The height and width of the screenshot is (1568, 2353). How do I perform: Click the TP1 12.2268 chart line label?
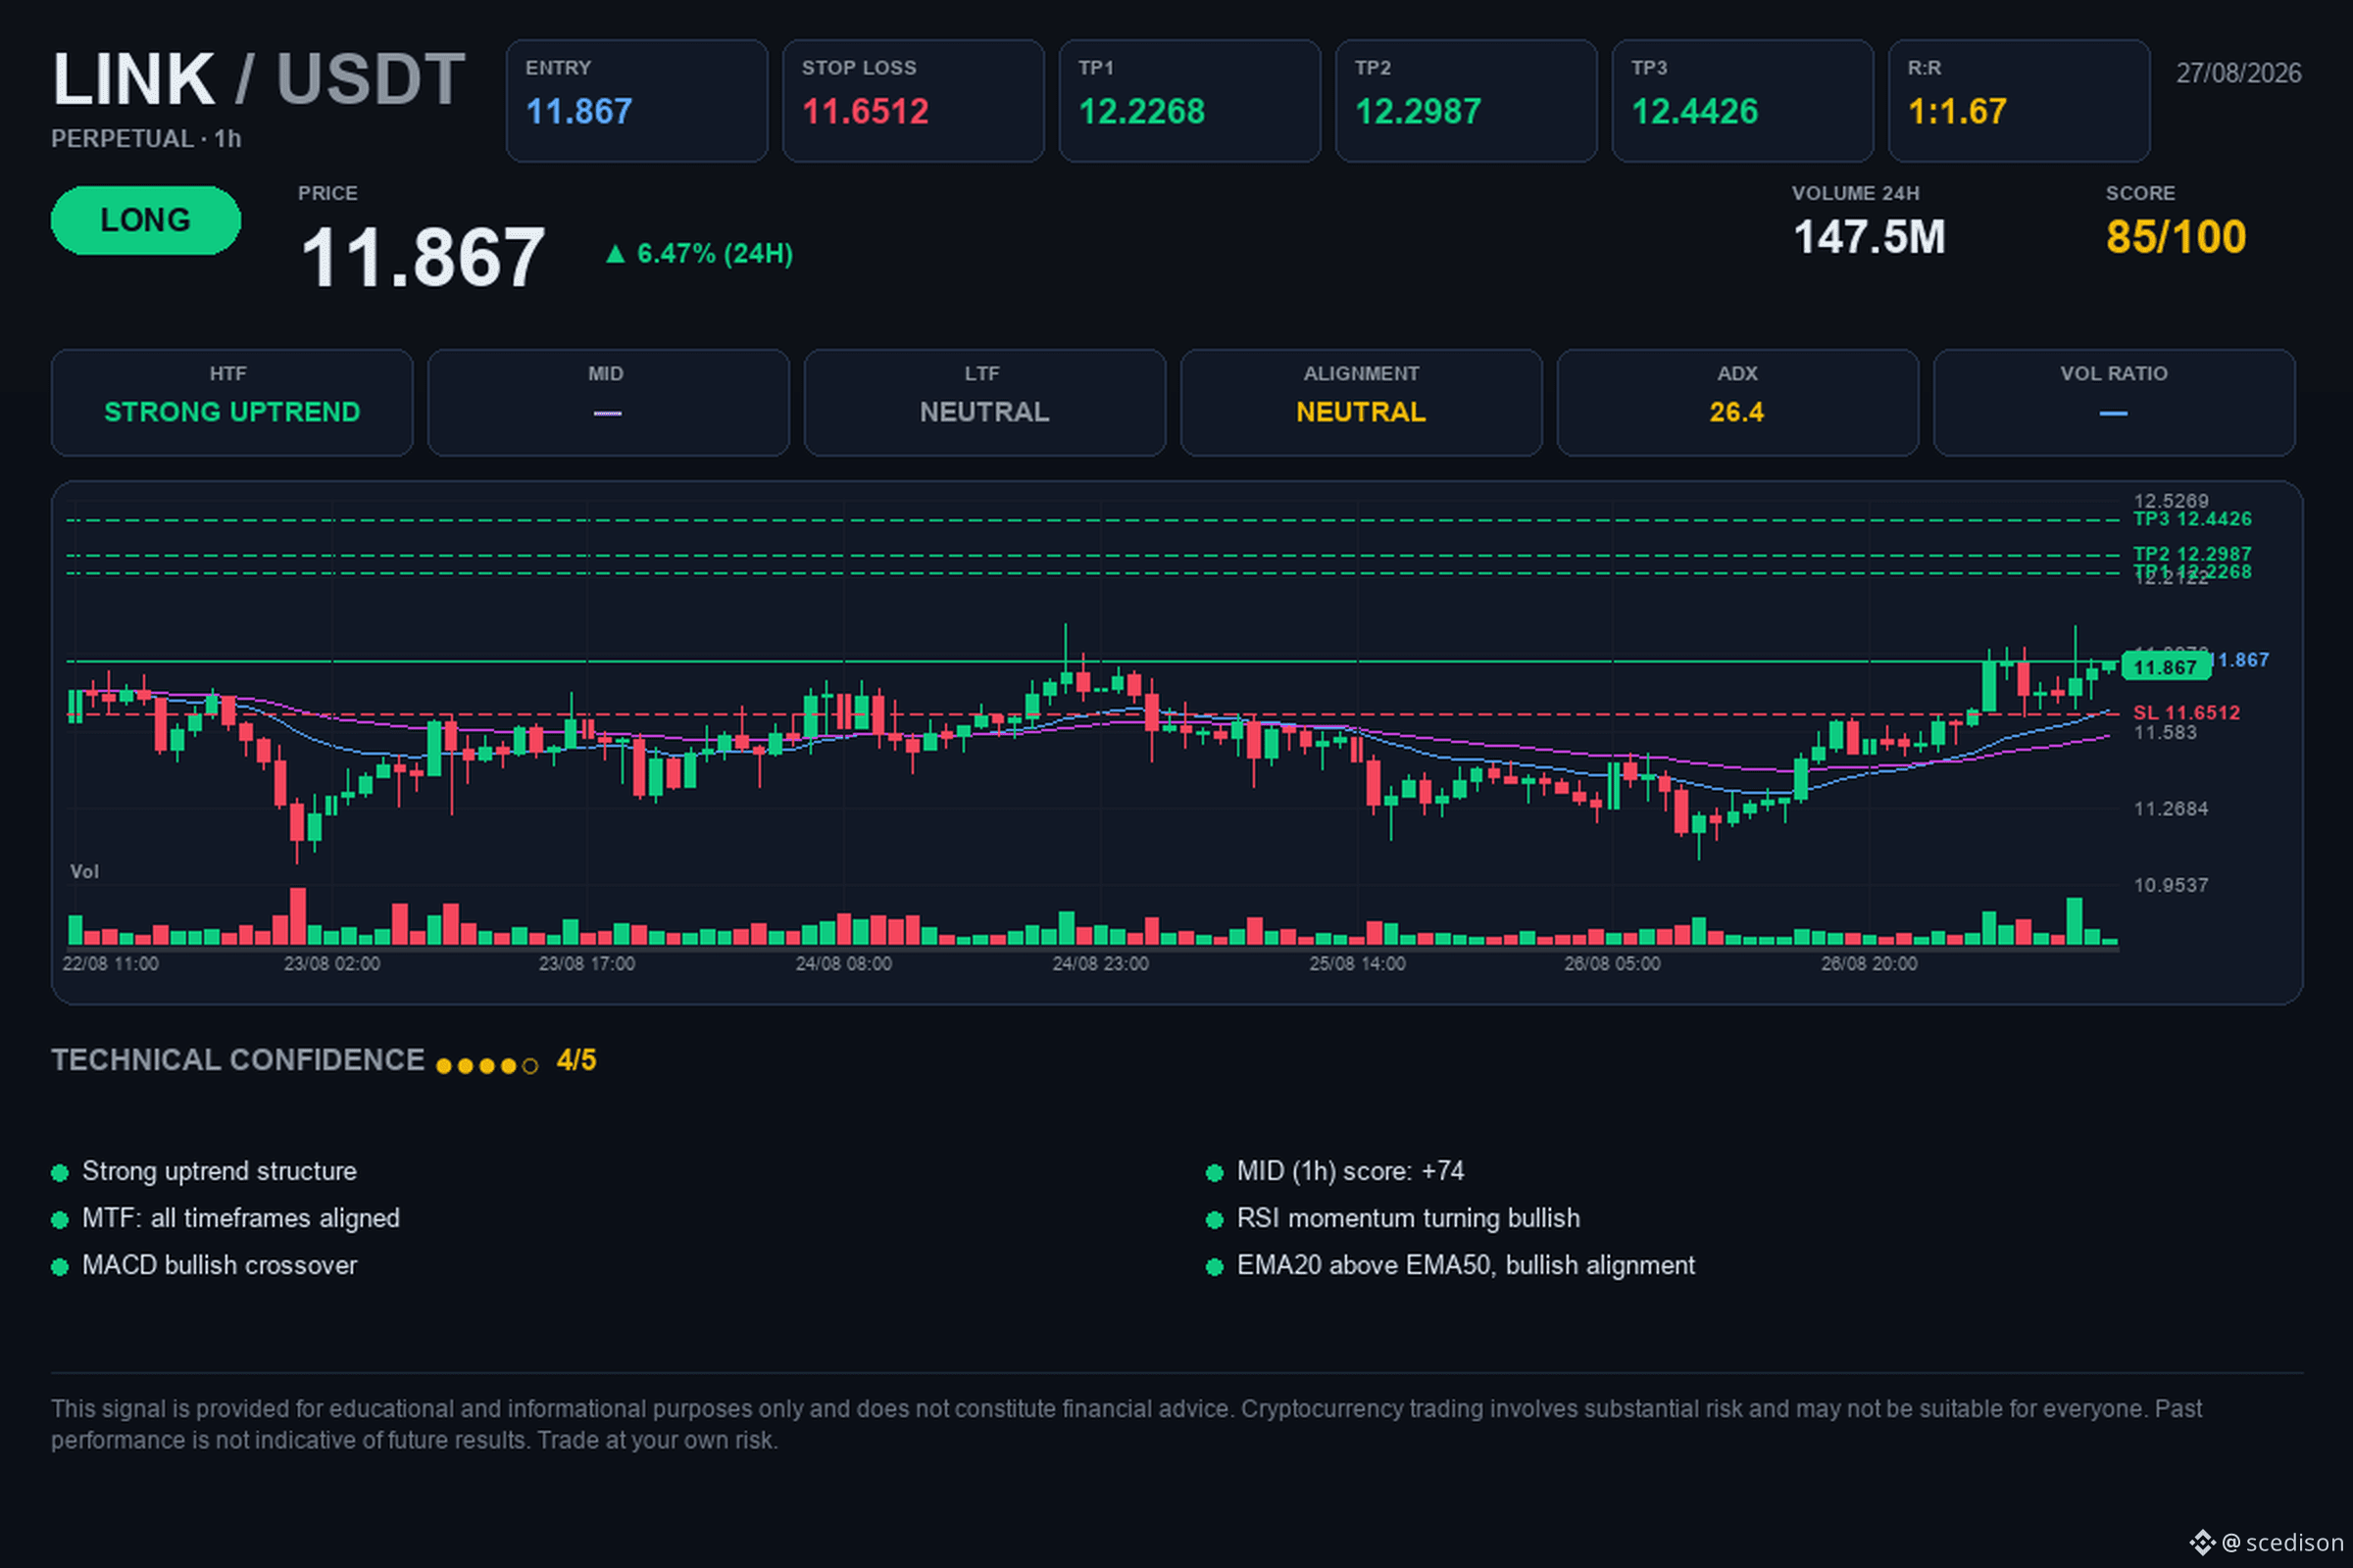tap(2192, 572)
